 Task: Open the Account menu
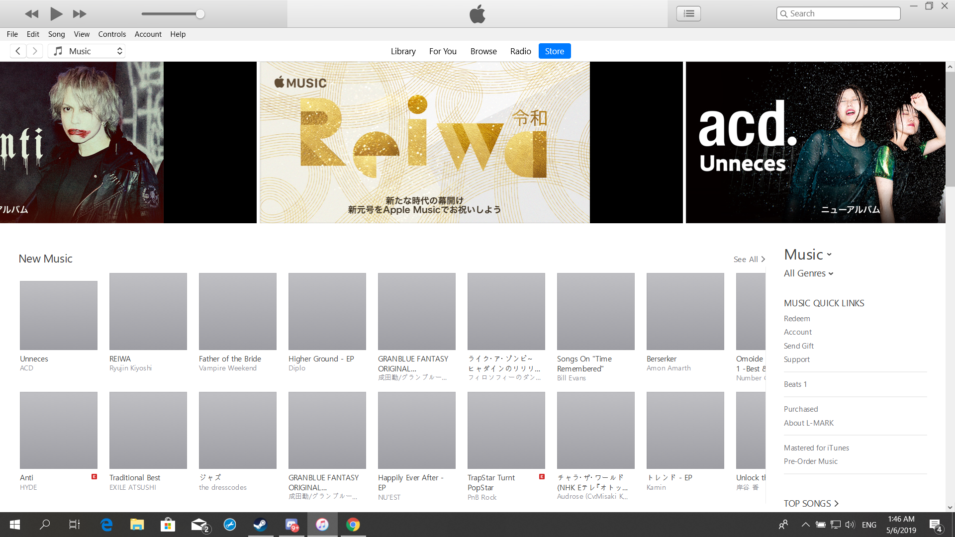[x=148, y=34]
